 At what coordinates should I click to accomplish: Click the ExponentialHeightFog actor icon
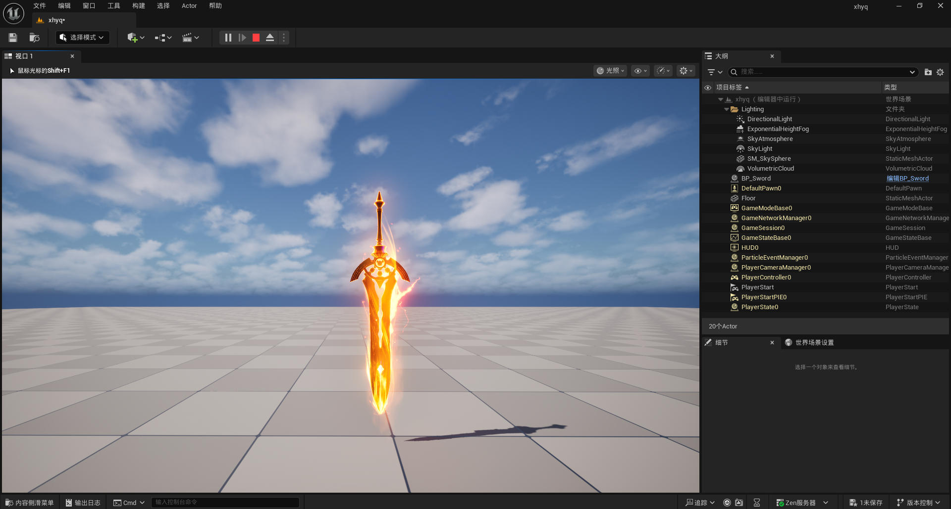740,129
